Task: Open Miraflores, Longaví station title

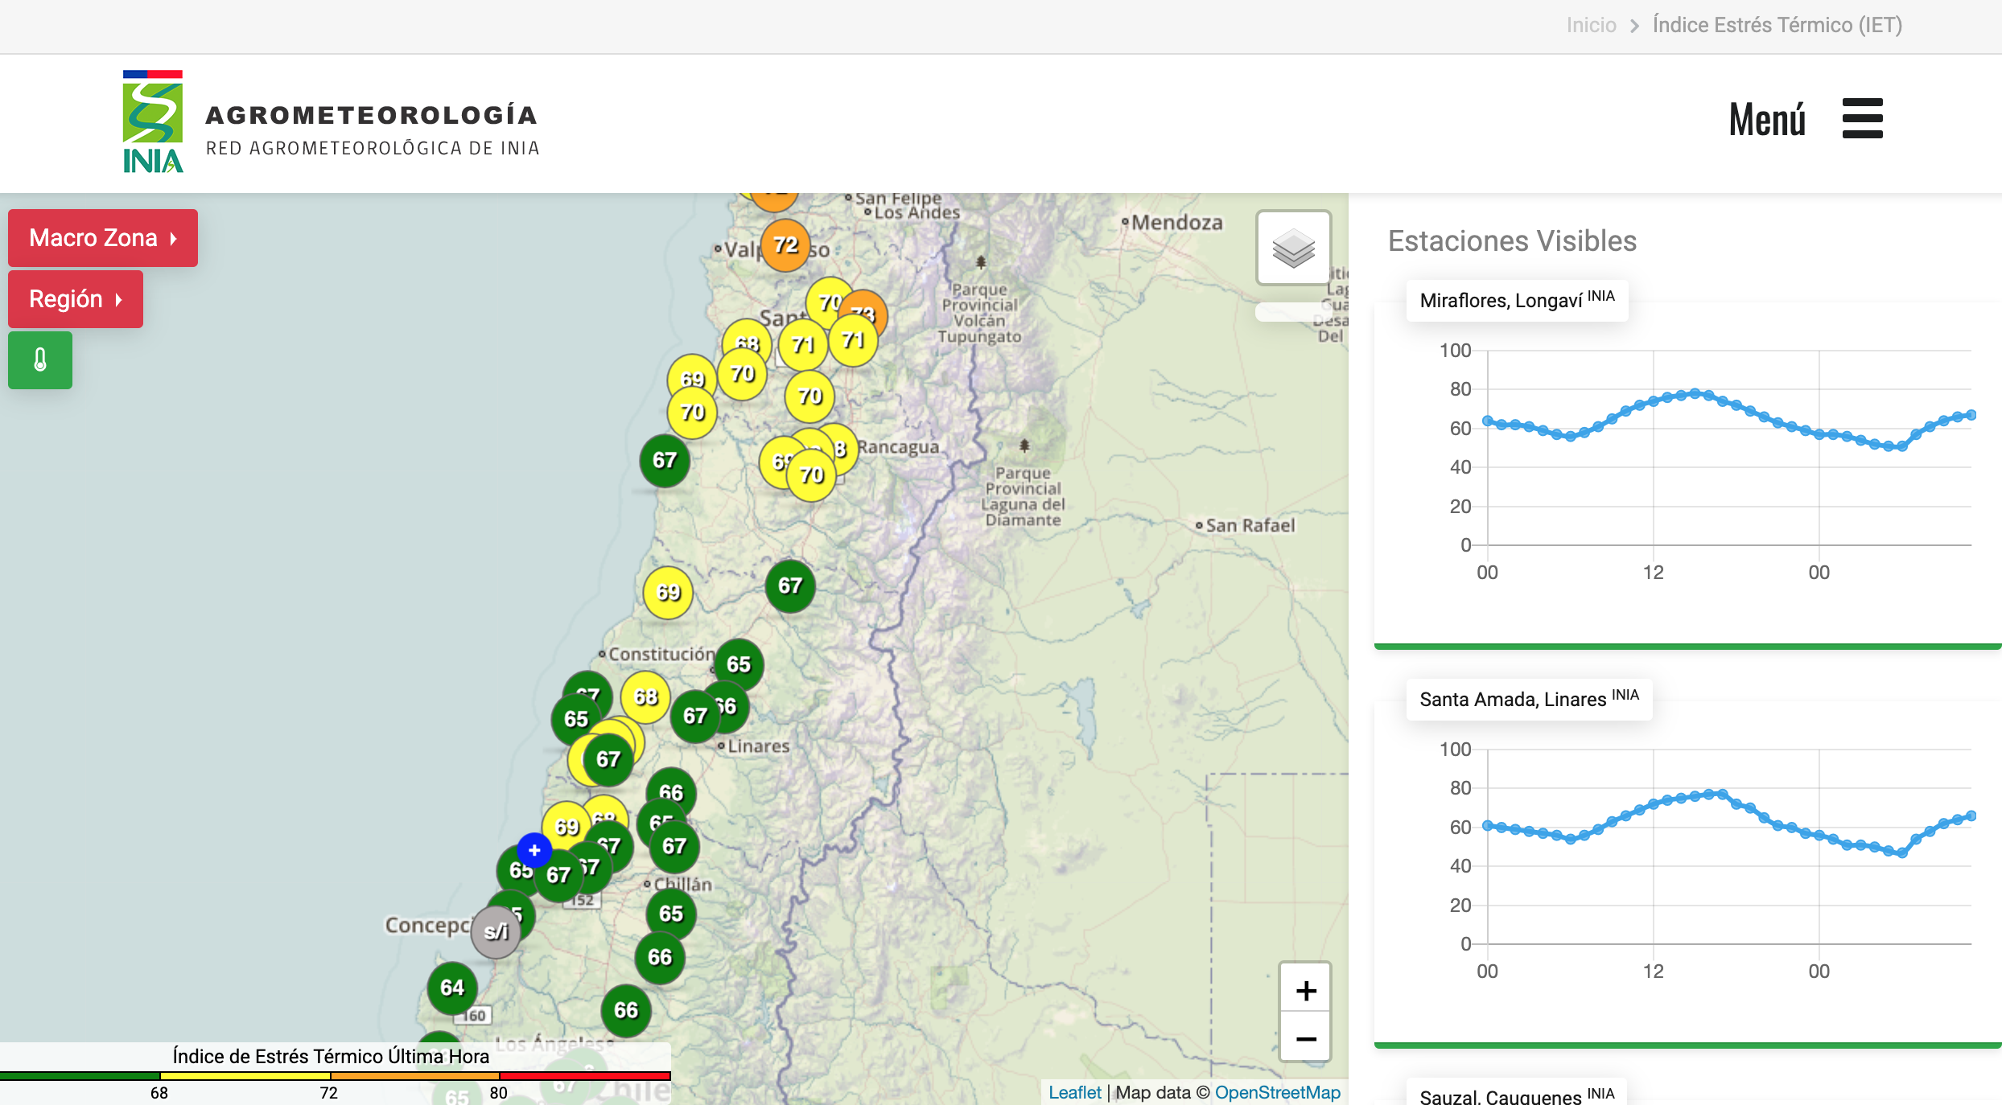Action: tap(1517, 300)
